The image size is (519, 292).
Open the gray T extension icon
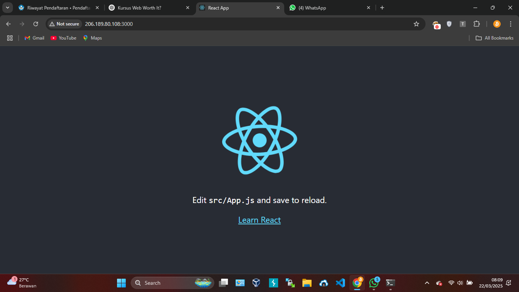click(x=462, y=24)
